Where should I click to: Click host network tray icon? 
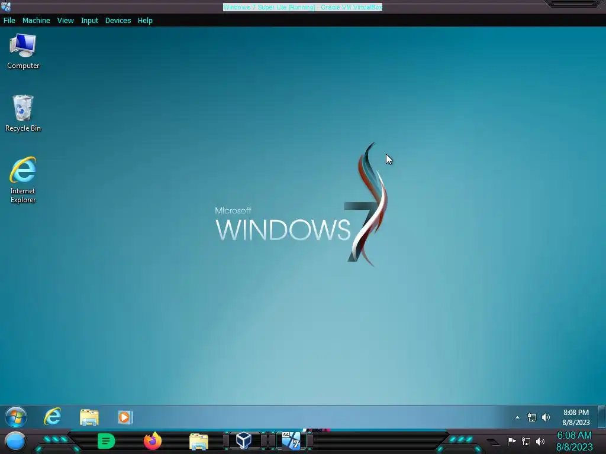click(x=526, y=441)
